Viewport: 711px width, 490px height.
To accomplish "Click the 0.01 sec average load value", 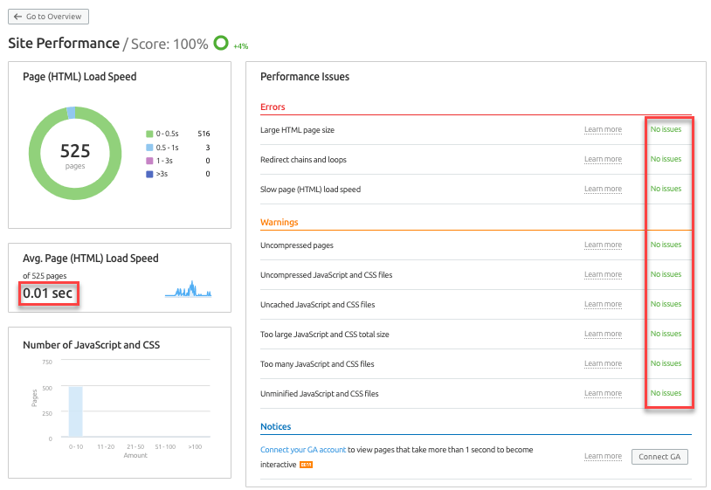I will tap(48, 293).
